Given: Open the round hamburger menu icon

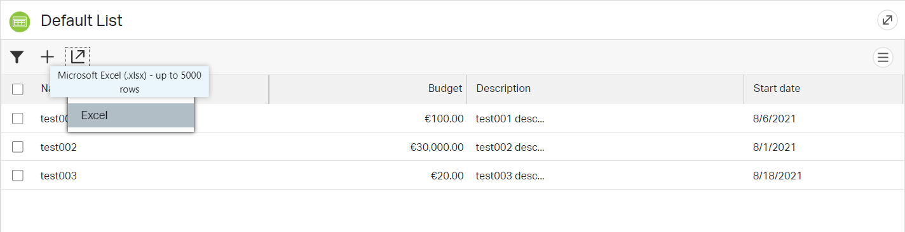Looking at the screenshot, I should [x=882, y=58].
